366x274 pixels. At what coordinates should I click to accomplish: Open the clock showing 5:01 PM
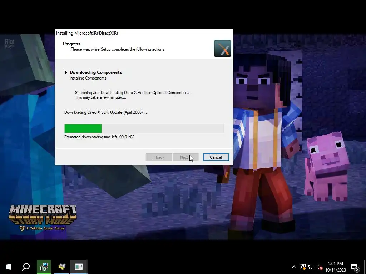(x=336, y=267)
